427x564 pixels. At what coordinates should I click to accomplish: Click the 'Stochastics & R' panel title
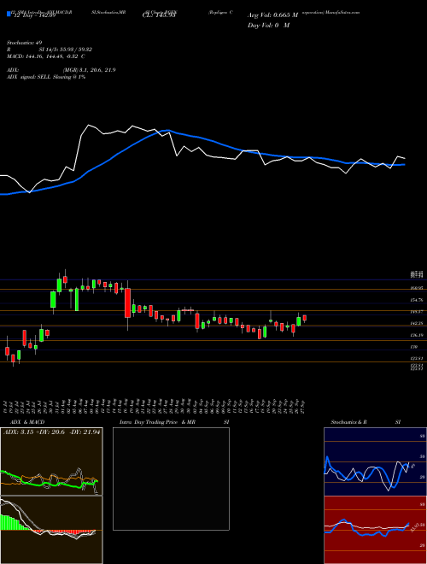coord(348,422)
